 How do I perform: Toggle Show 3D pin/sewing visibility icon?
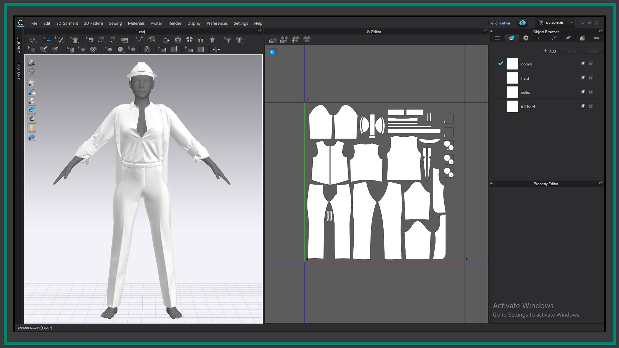tap(32, 92)
